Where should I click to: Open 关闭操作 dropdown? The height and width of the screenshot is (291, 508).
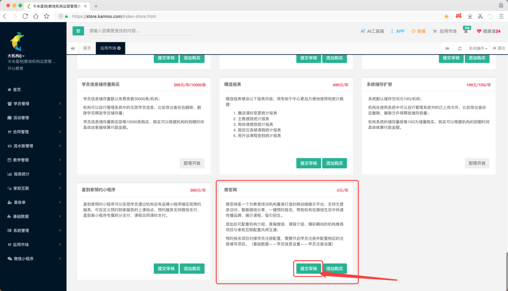click(477, 48)
